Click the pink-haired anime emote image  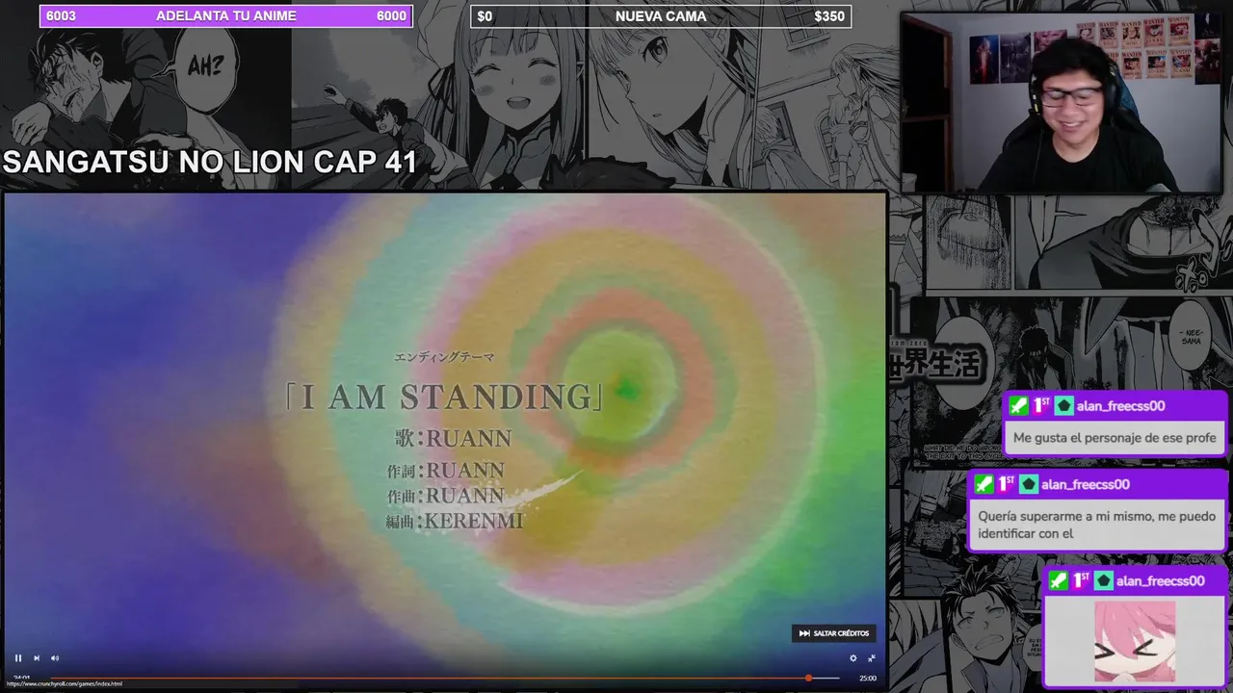point(1135,642)
